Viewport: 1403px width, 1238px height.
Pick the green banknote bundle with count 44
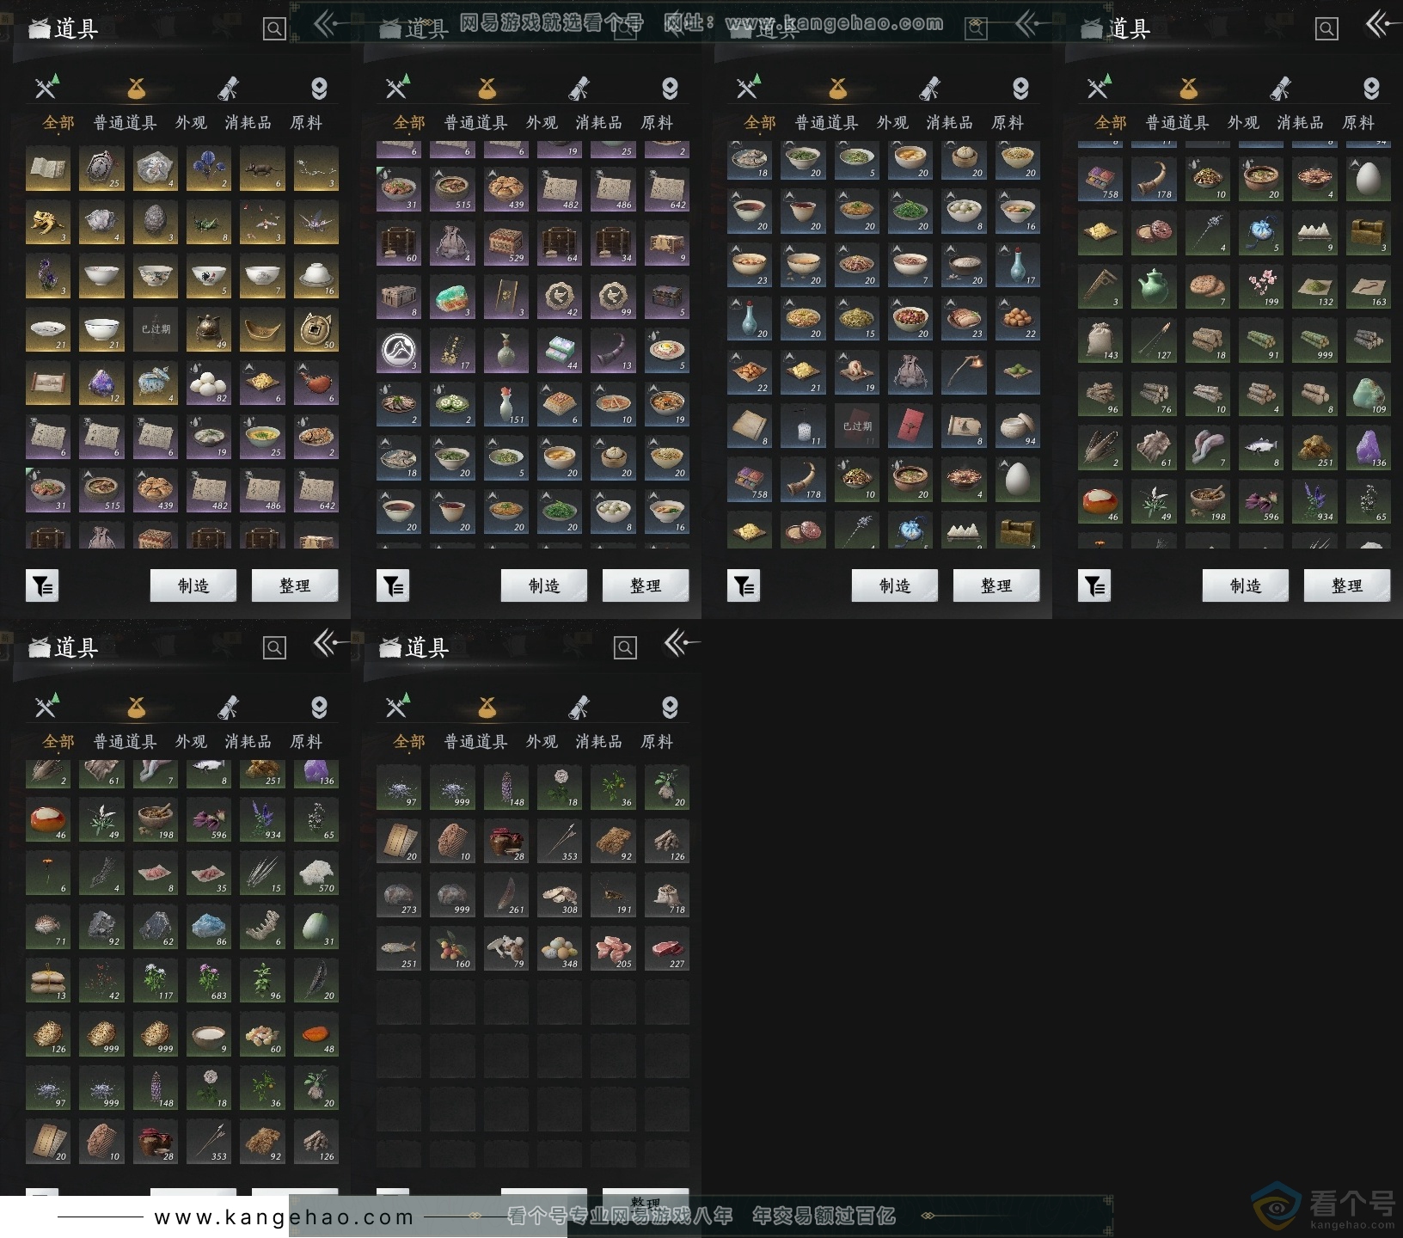tap(560, 351)
